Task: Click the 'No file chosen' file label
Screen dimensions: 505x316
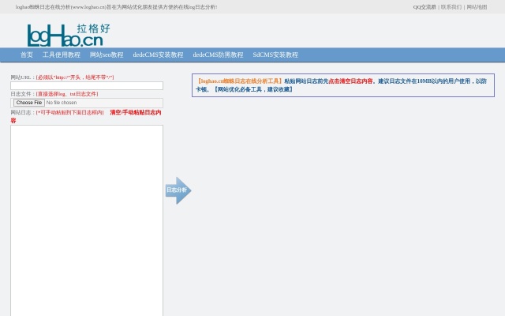Action: (x=62, y=103)
